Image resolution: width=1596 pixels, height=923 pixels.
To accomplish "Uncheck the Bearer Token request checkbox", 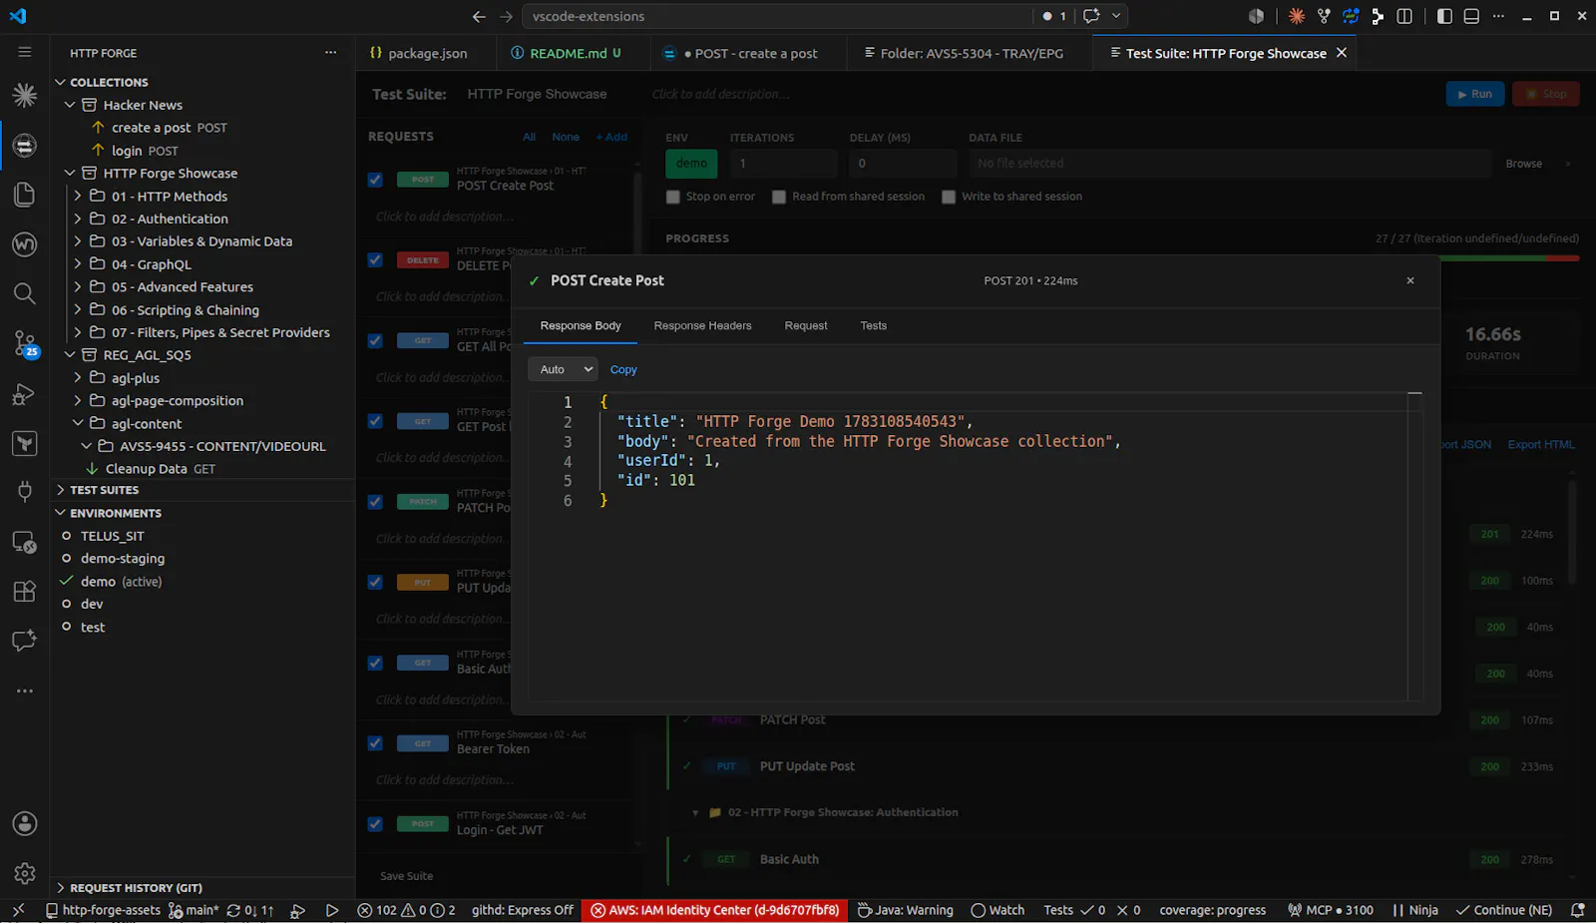I will pyautogui.click(x=375, y=742).
